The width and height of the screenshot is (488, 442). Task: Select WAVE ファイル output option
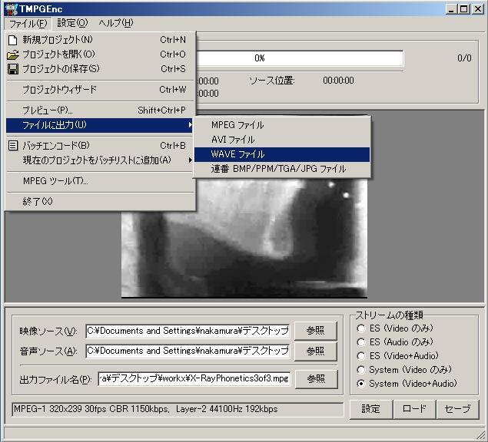pyautogui.click(x=282, y=154)
